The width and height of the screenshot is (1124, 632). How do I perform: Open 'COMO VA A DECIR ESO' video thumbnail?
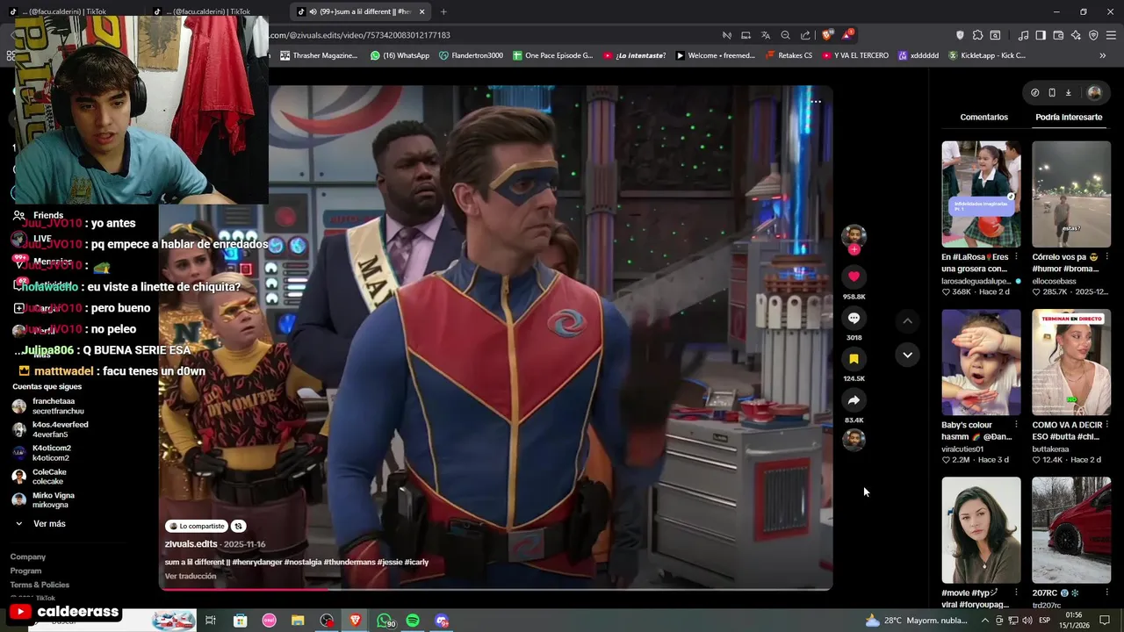1071,362
